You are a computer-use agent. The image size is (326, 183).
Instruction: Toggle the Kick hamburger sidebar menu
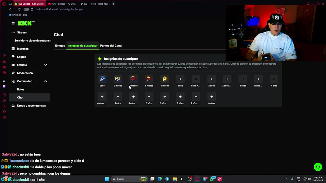coord(13,23)
